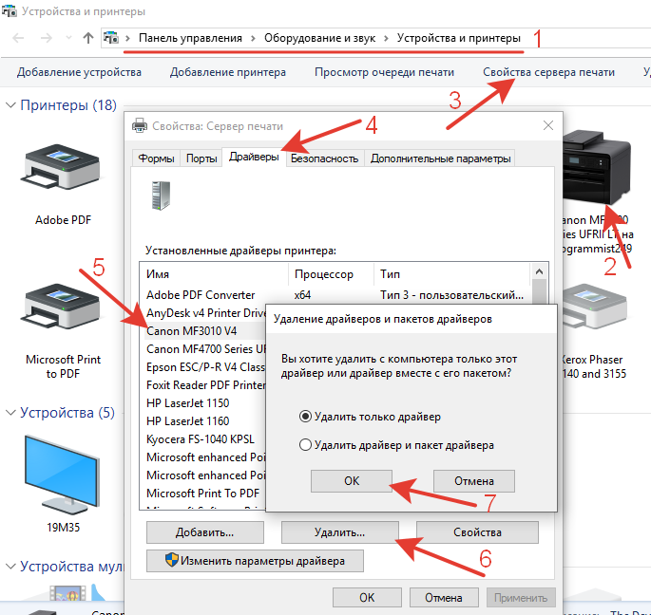Select Epson ESC/P-R V4 Class driver

[205, 367]
